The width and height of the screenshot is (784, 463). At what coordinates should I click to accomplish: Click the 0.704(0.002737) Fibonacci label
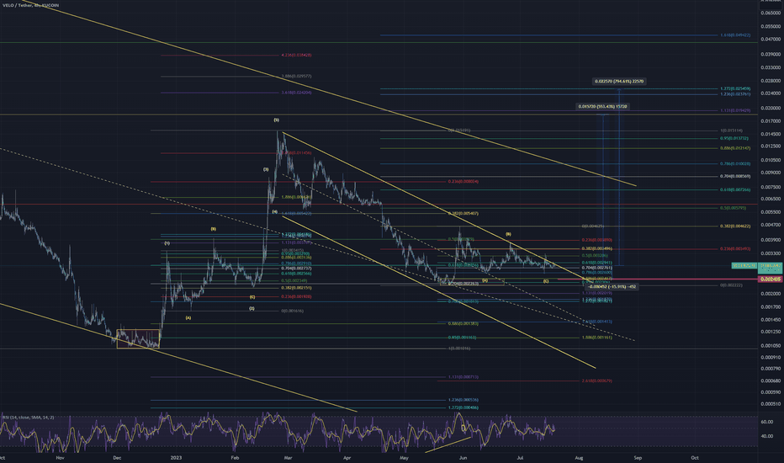point(296,269)
